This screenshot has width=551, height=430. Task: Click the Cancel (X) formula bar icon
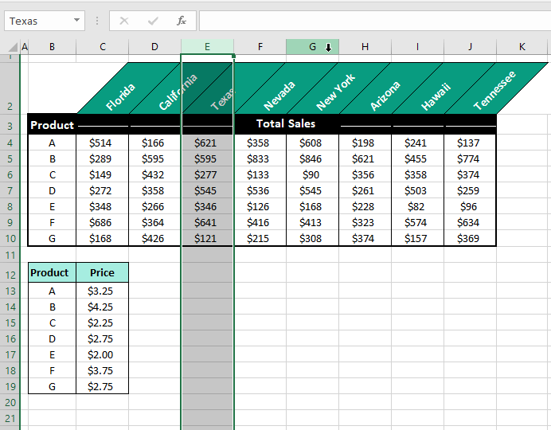pos(124,21)
